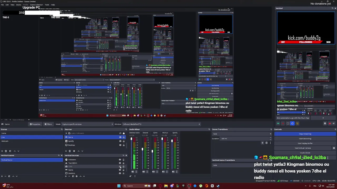
Task: Remove selected scene with Scenes trash icon
Action: point(6,151)
